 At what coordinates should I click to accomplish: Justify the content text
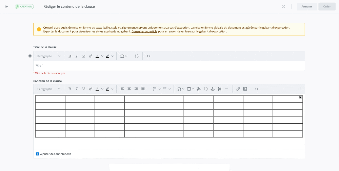click(143, 89)
